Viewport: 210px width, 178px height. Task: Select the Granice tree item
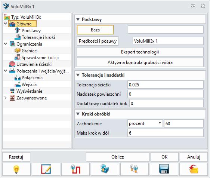[29, 51]
